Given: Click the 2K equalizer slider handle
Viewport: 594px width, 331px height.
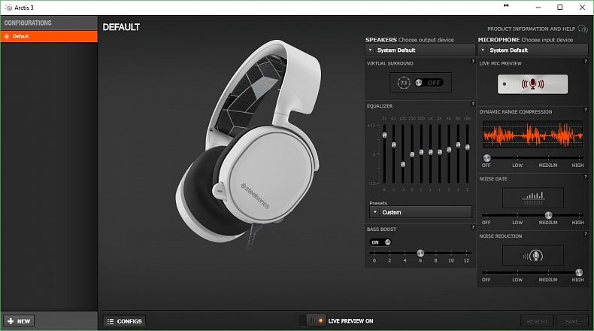Looking at the screenshot, I should [x=440, y=152].
